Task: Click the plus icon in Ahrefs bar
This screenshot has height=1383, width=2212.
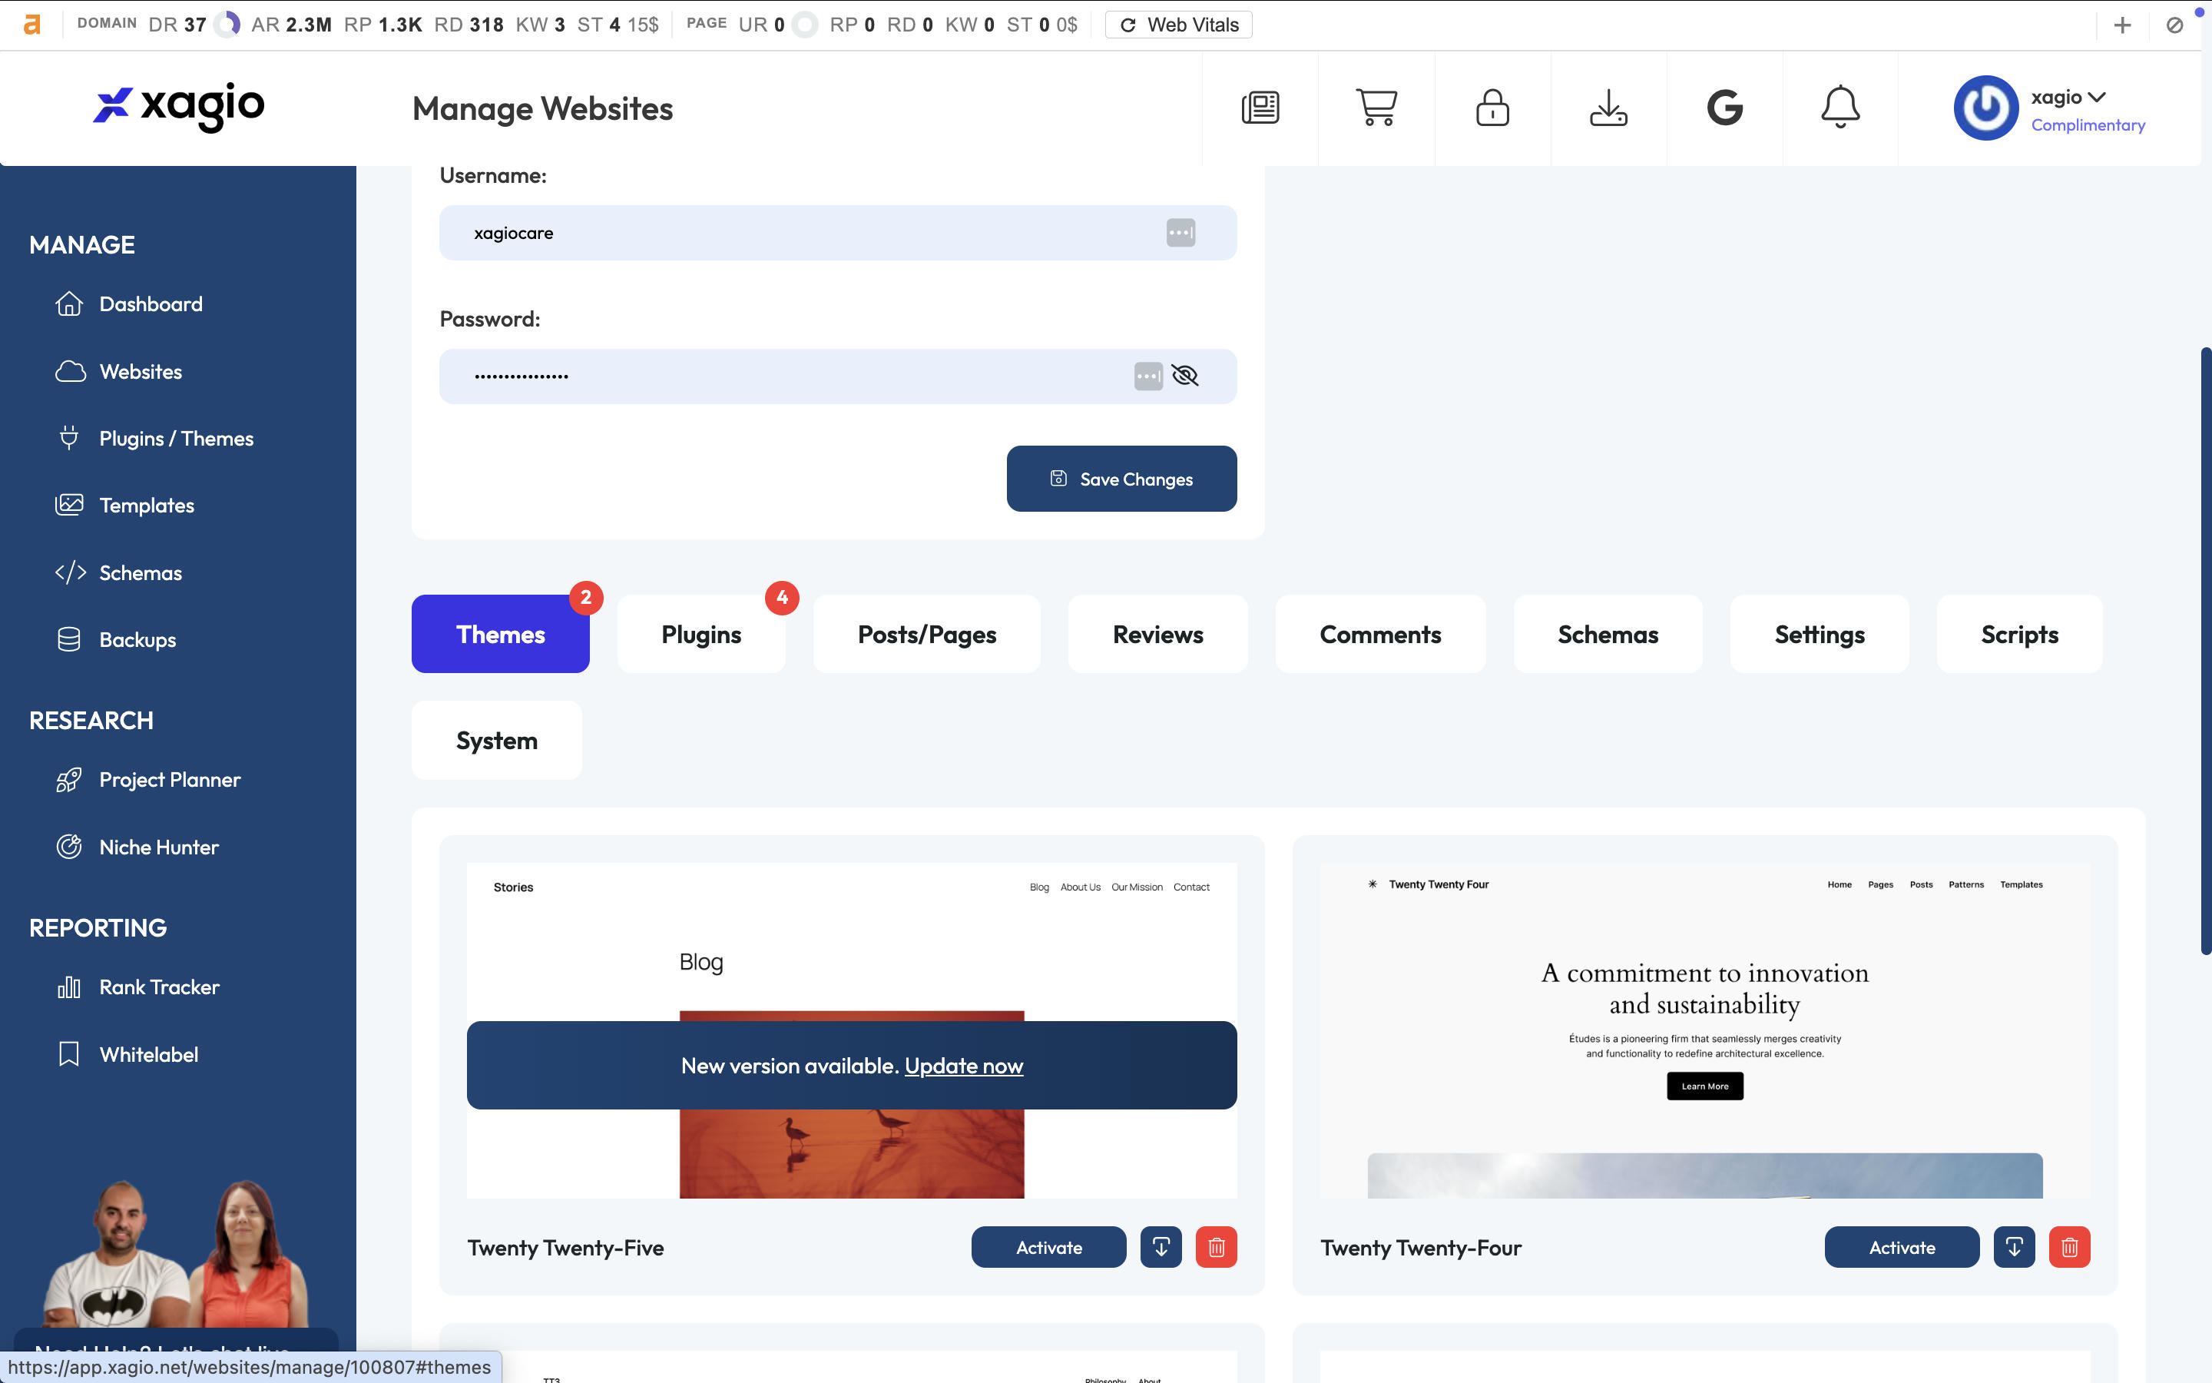Action: [2122, 25]
